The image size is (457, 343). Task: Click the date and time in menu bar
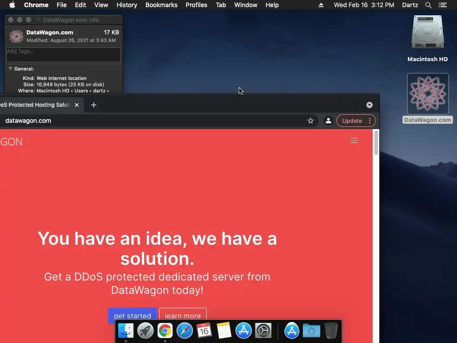pos(364,5)
